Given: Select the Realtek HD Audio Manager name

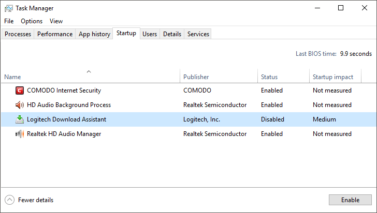Looking at the screenshot, I should (64, 134).
